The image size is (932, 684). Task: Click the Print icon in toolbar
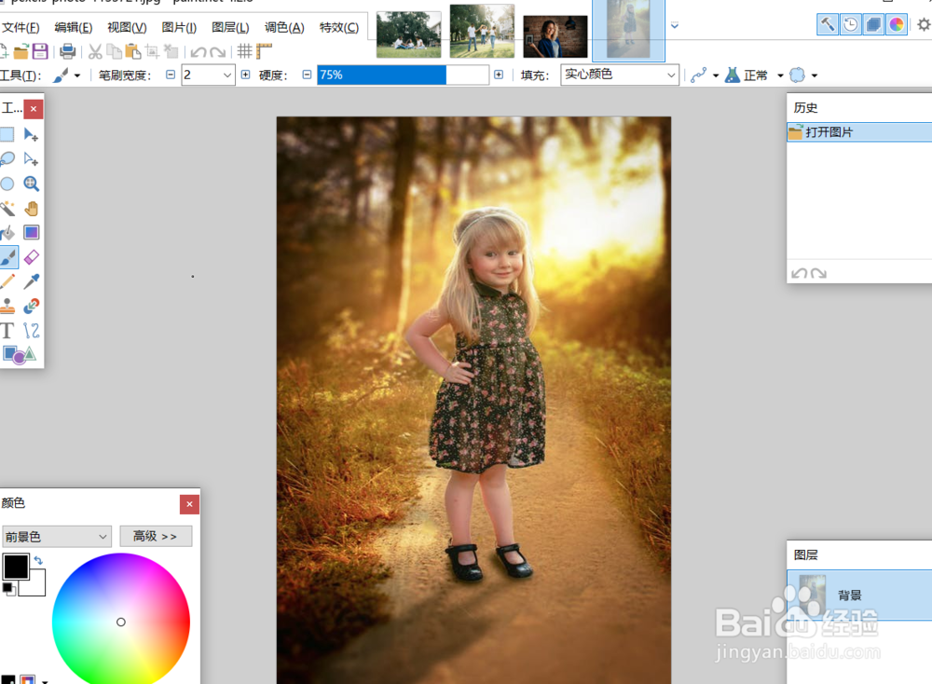[x=68, y=51]
